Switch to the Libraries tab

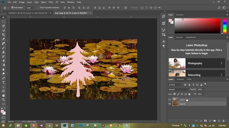pyautogui.click(x=179, y=37)
